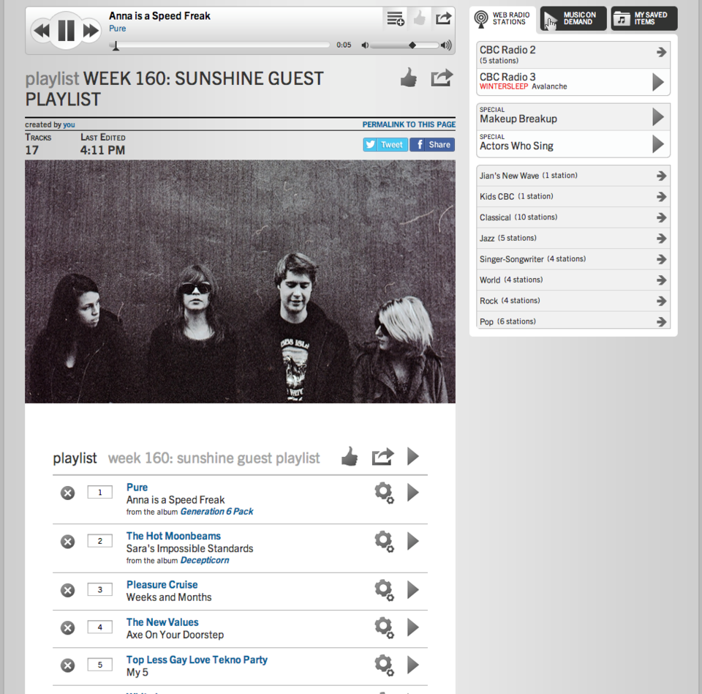702x694 pixels.
Task: Share the current song from player bar
Action: coord(443,19)
